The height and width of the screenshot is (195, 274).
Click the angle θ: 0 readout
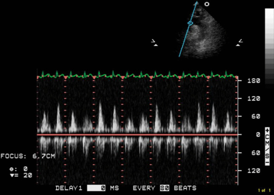(x=18, y=169)
